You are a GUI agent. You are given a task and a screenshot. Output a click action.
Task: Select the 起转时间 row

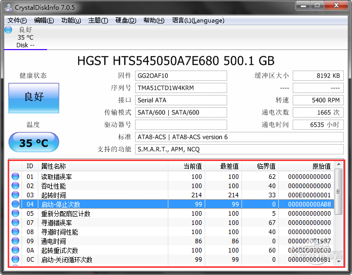coord(172,195)
